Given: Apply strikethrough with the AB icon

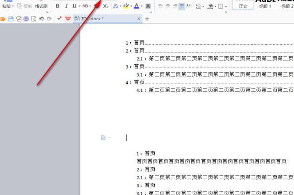Looking at the screenshot, I should pos(85,6).
